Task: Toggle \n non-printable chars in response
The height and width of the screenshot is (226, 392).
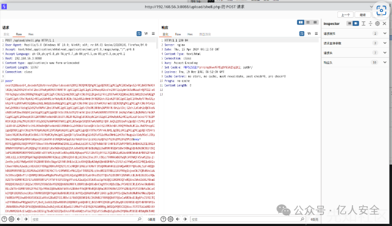Action: [309, 33]
